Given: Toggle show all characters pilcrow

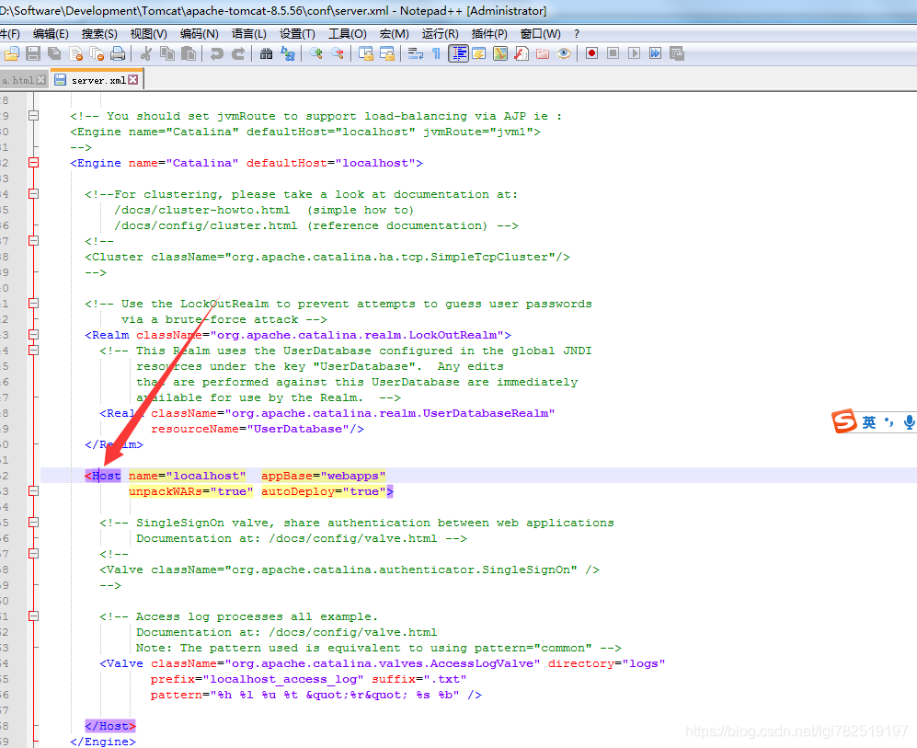Looking at the screenshot, I should click(436, 53).
